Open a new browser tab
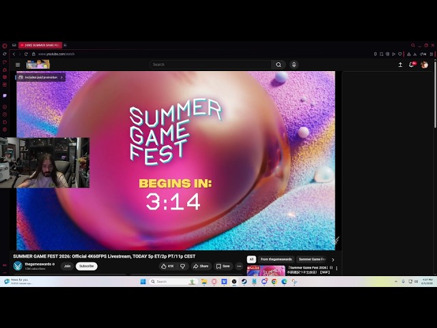Viewport: 437px width, 328px height. (x=66, y=45)
